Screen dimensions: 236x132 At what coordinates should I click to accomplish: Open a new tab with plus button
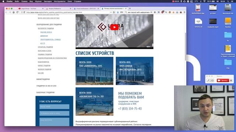tap(130, 8)
